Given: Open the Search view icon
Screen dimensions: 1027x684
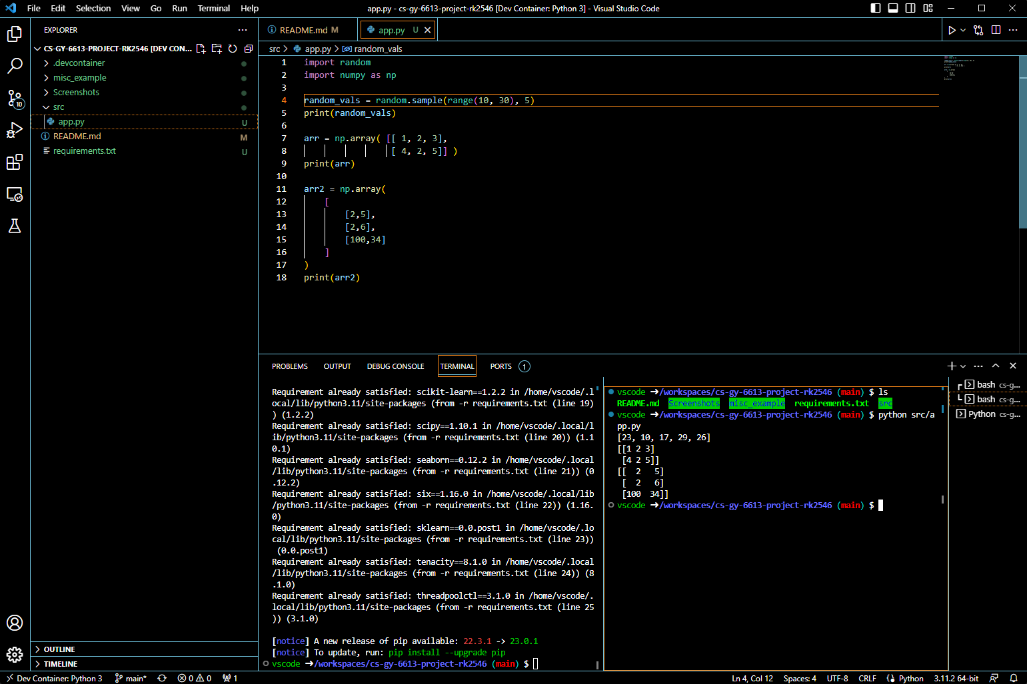Looking at the screenshot, I should click(x=15, y=65).
